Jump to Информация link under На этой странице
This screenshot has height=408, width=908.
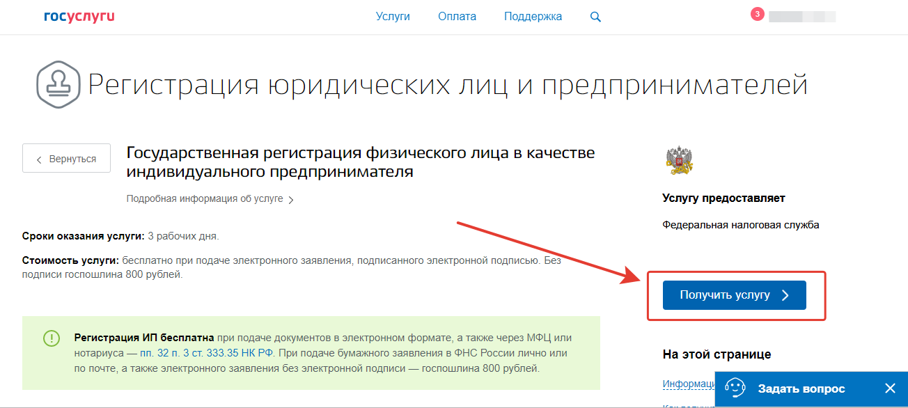click(688, 384)
